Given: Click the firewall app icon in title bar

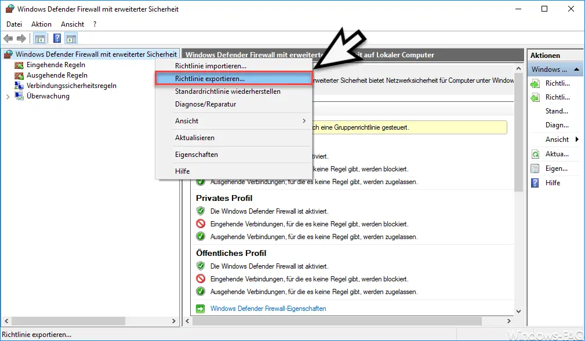Looking at the screenshot, I should 10,9.
